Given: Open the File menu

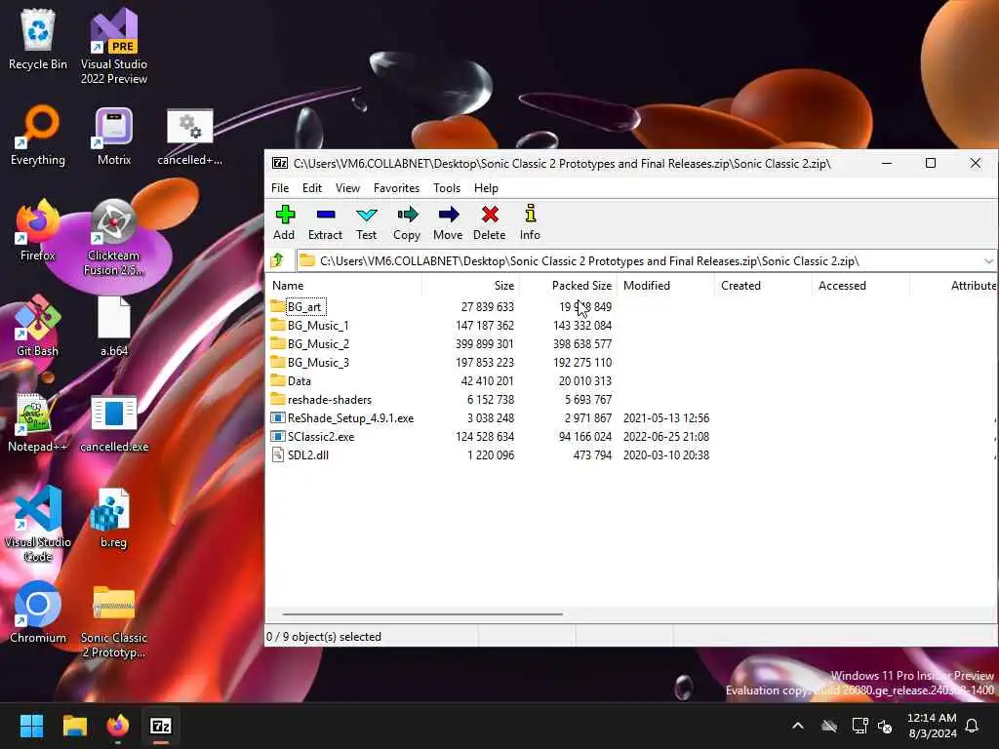Looking at the screenshot, I should pyautogui.click(x=280, y=188).
